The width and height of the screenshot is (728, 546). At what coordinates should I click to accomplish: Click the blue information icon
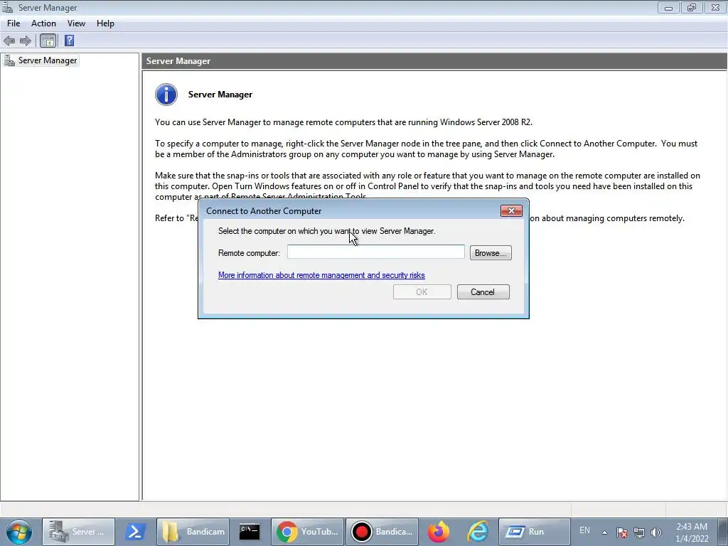166,95
